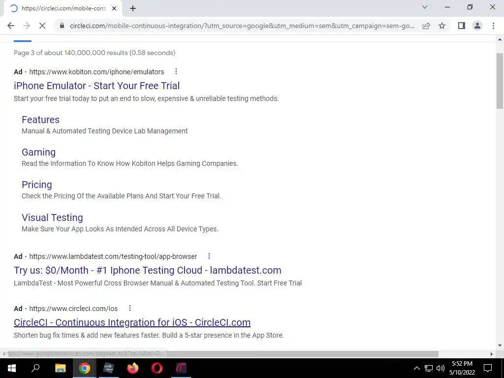
Task: Open the transfer arrows taskbar app
Action: [x=109, y=368]
